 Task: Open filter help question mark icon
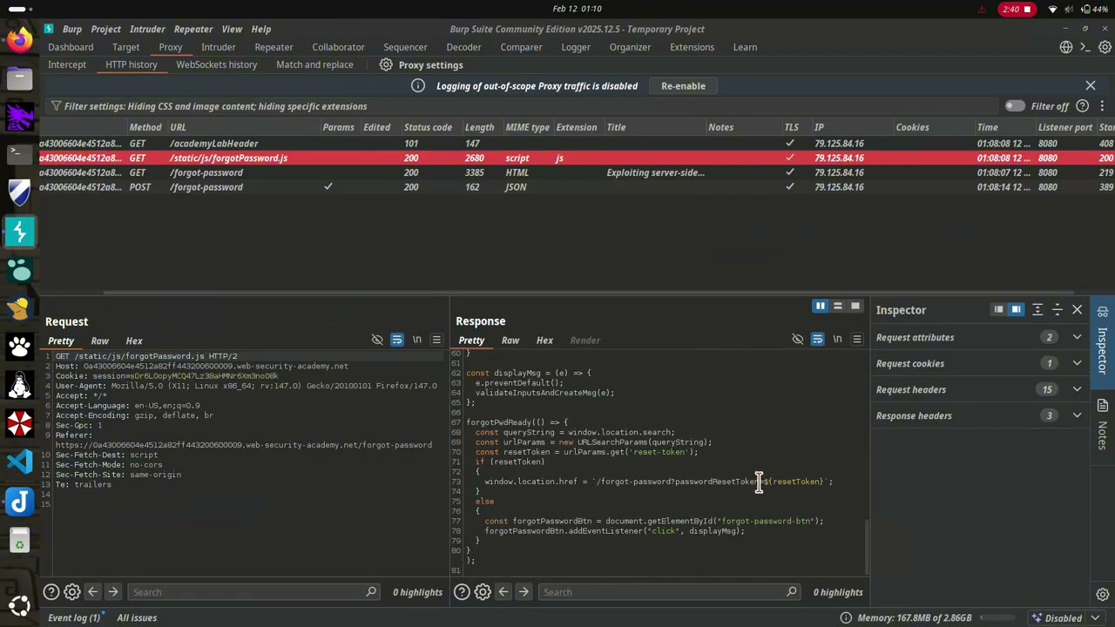pos(1083,106)
